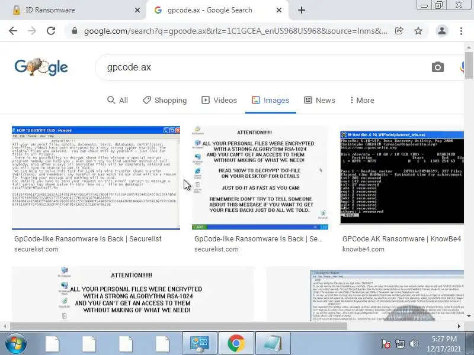Screen dimensions: 474x355
Task: Close the ID Ransomware tab
Action: tap(137, 10)
